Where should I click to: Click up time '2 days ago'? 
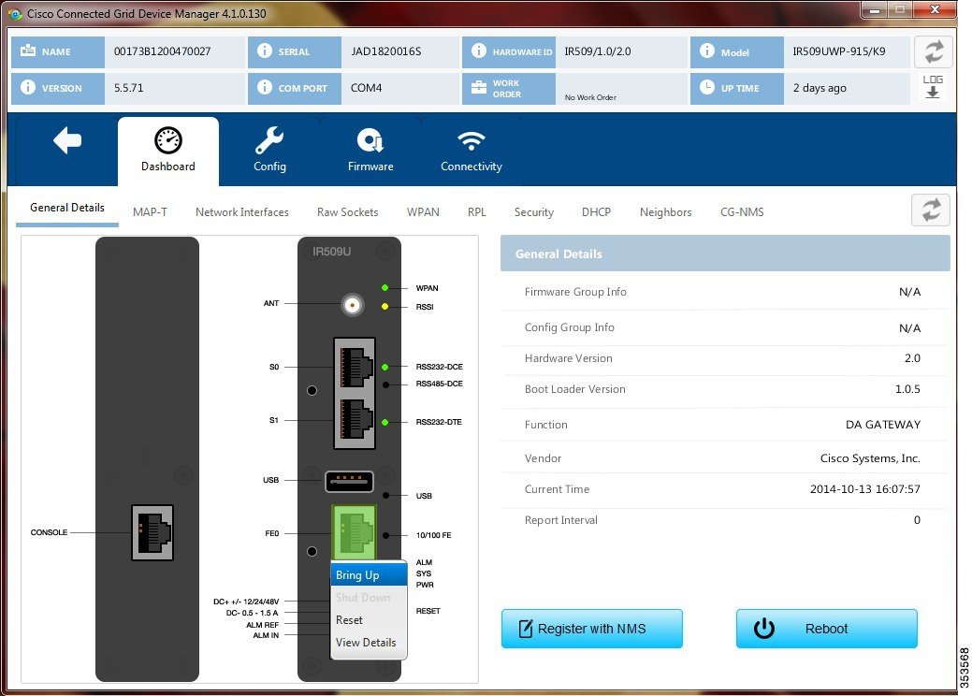pos(820,88)
